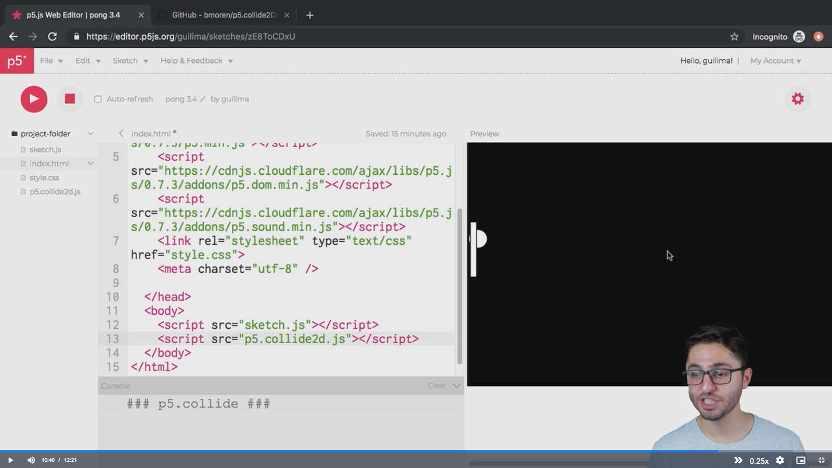832x468 pixels.
Task: Mute the video volume icon
Action: 31,460
